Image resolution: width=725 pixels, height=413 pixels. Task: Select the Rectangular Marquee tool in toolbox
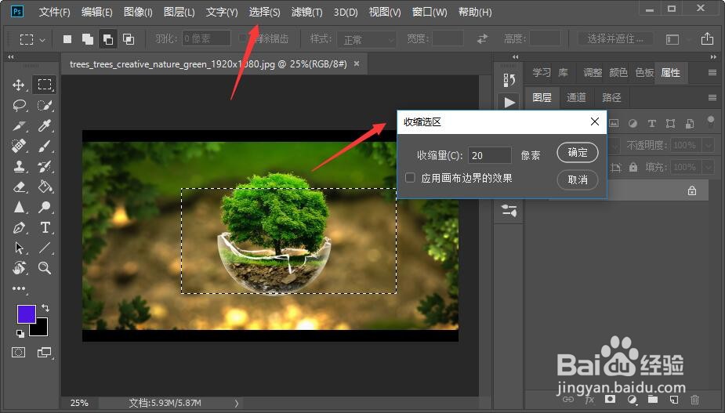[45, 84]
